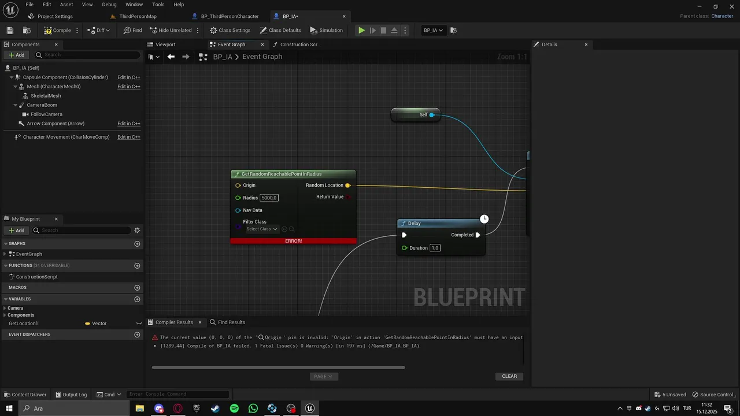Image resolution: width=740 pixels, height=416 pixels.
Task: Select the SkeletalMesh component
Action: 46,96
